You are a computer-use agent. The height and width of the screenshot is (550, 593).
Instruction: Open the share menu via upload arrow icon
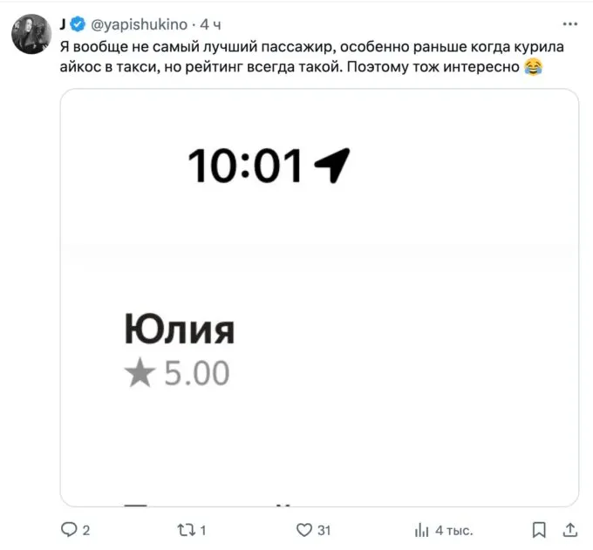pyautogui.click(x=569, y=529)
